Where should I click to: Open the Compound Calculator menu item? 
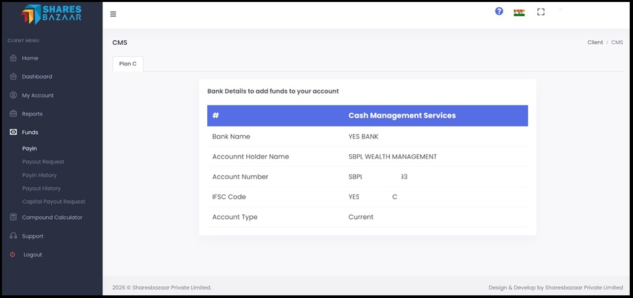point(52,218)
